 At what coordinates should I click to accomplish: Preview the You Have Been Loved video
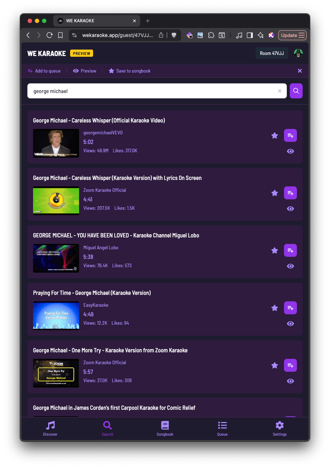pos(290,266)
